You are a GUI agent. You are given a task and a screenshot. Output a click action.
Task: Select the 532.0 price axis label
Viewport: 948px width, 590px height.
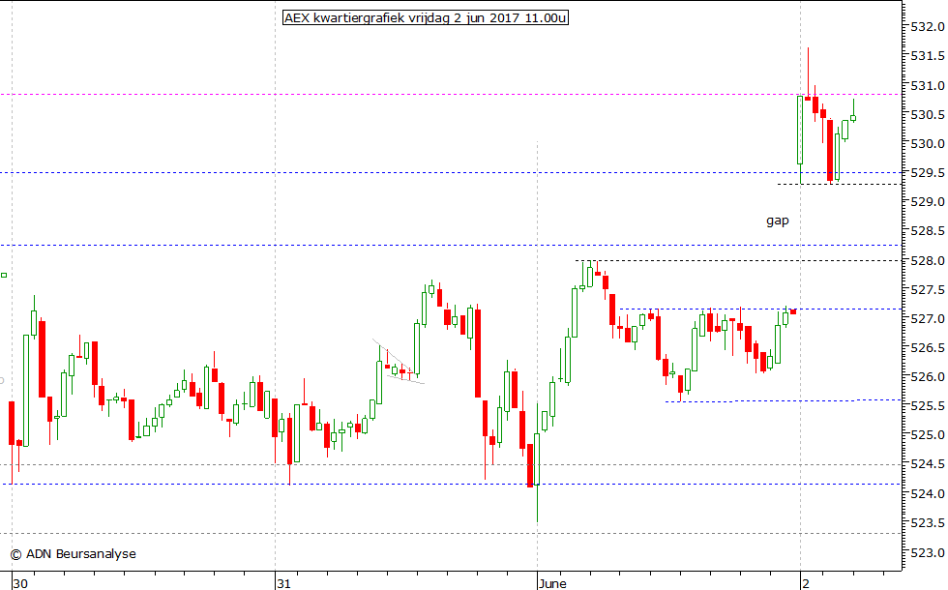928,27
